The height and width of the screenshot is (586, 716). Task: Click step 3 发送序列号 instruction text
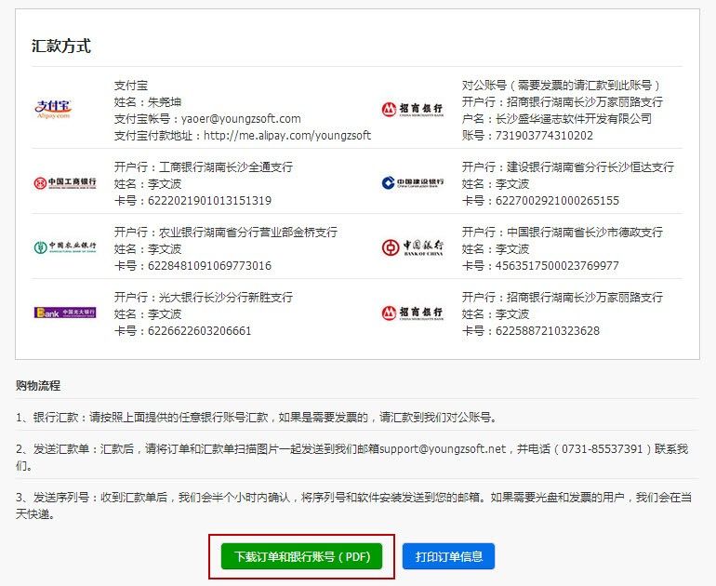[x=354, y=506]
